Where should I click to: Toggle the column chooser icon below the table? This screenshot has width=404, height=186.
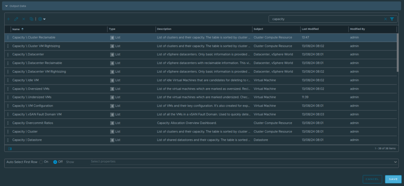pyautogui.click(x=10, y=149)
